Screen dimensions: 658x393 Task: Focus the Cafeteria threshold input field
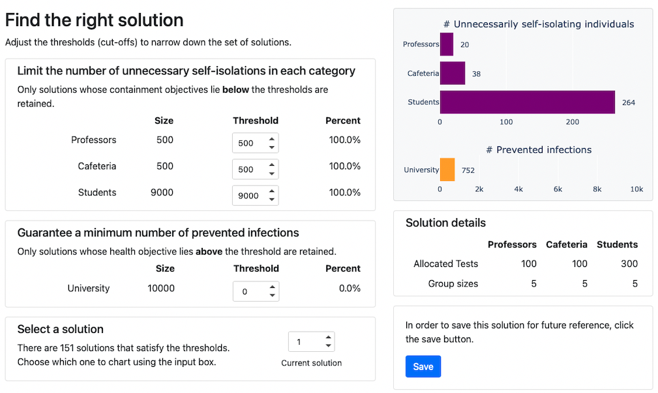click(x=248, y=169)
